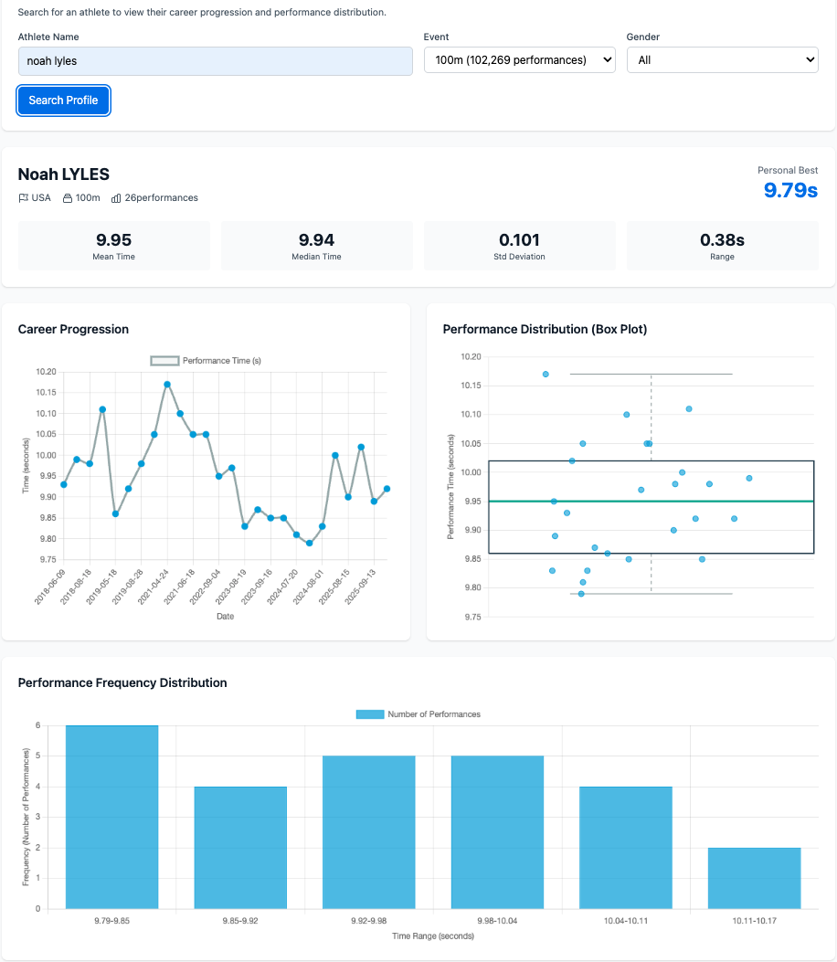Click the 10.17 peak point in Career Progression
Image resolution: width=837 pixels, height=962 pixels.
point(167,385)
